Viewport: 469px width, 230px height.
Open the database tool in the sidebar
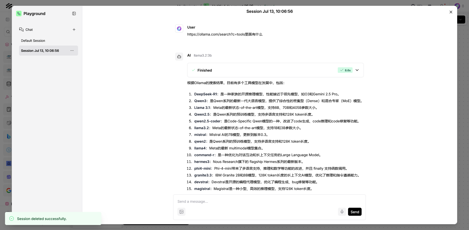9,84
